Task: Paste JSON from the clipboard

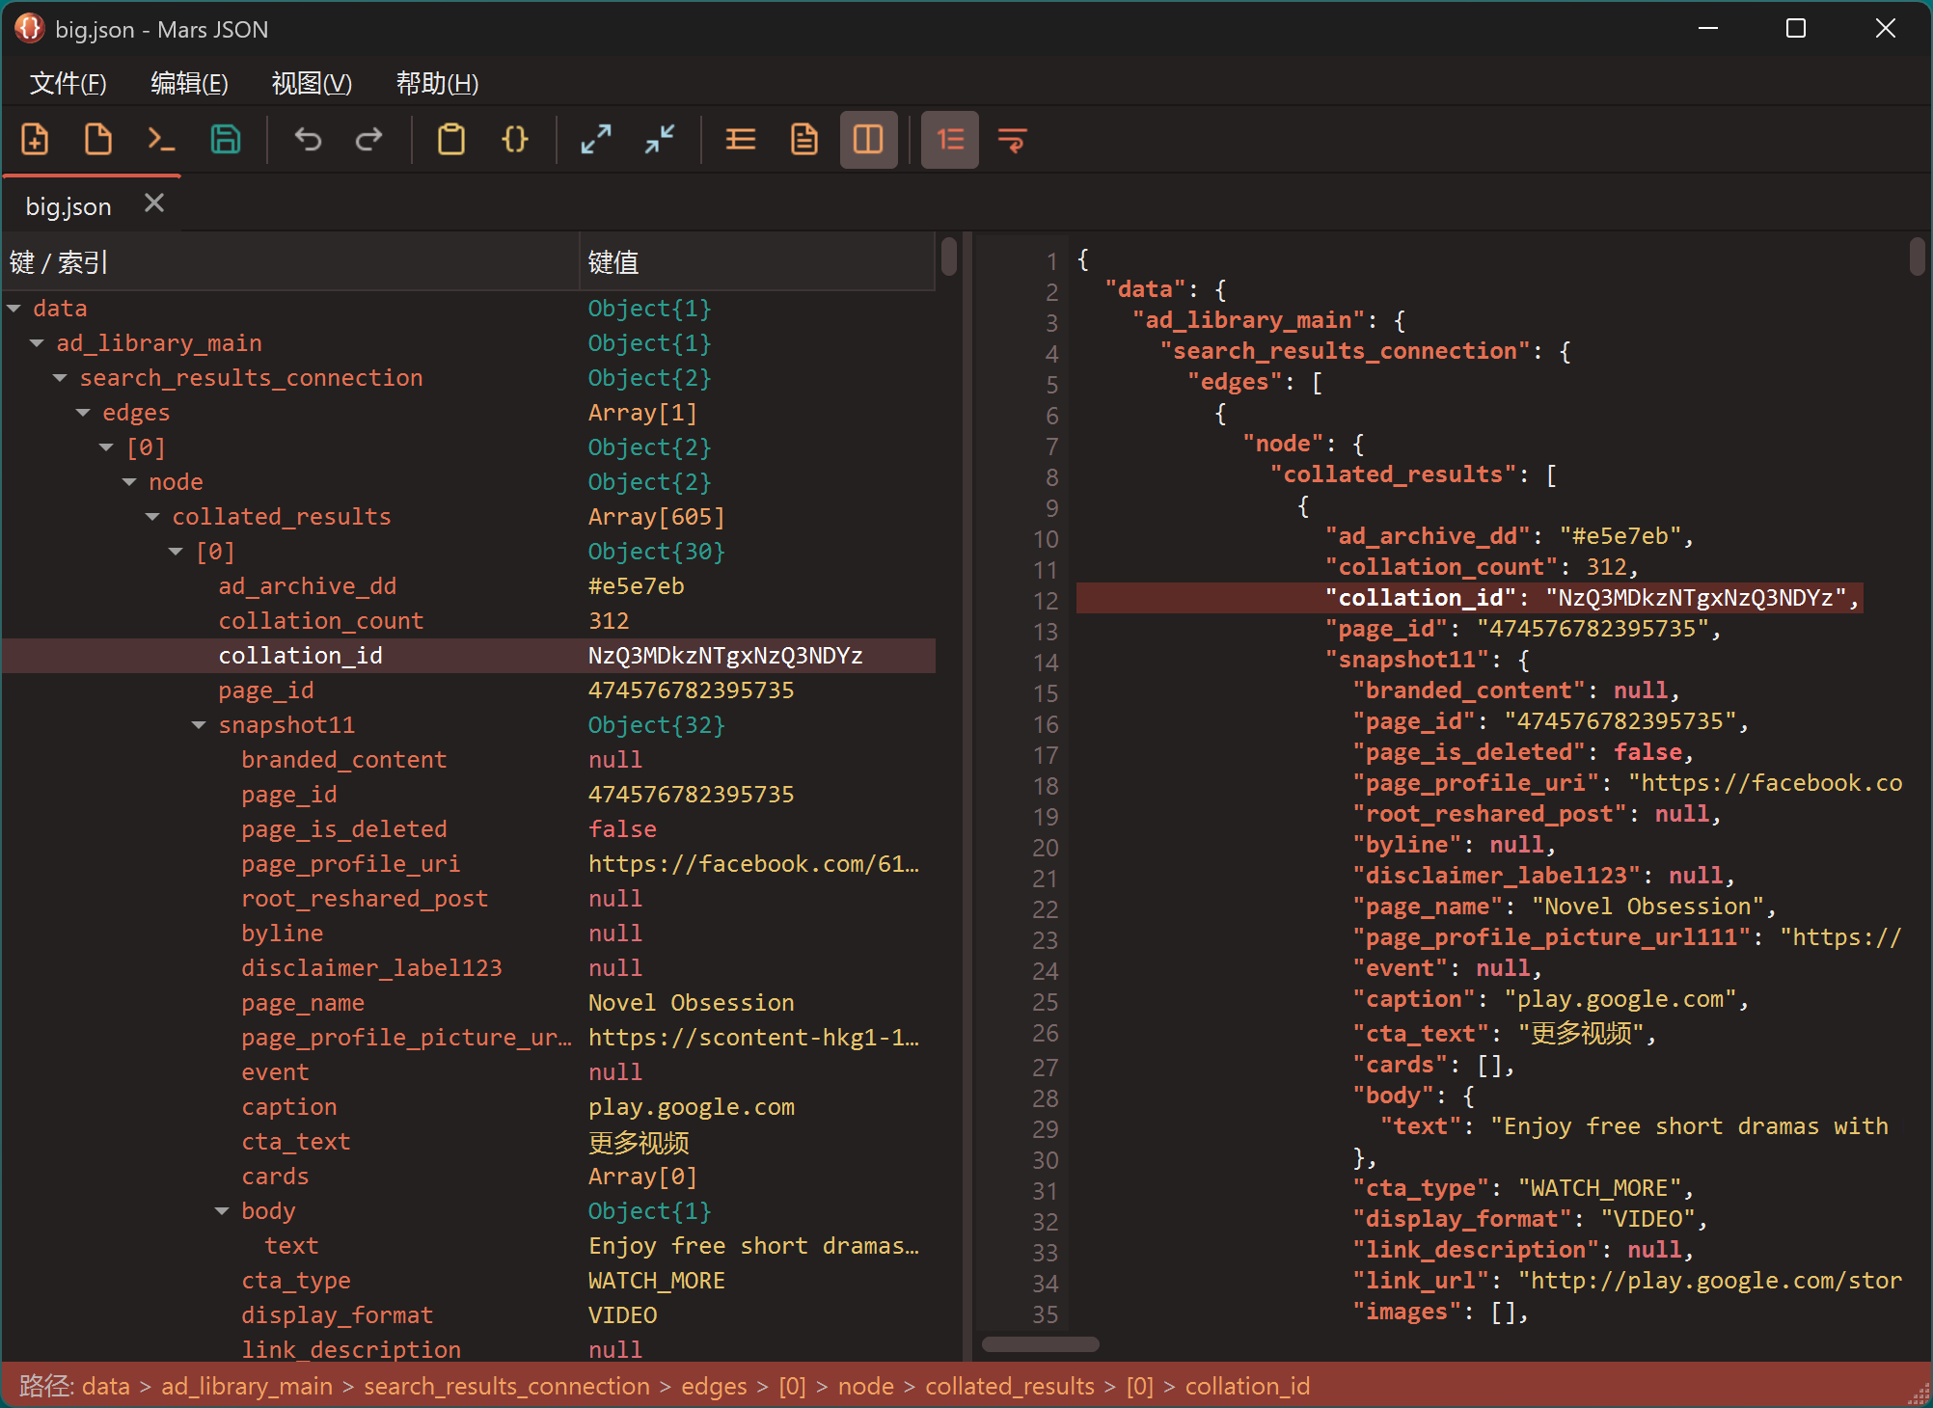Action: pyautogui.click(x=451, y=140)
